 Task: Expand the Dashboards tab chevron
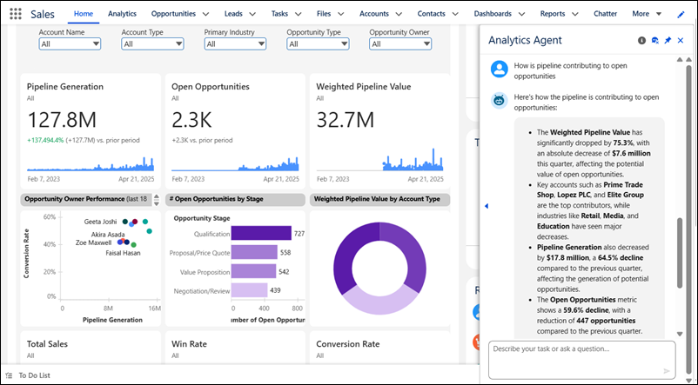pyautogui.click(x=521, y=14)
